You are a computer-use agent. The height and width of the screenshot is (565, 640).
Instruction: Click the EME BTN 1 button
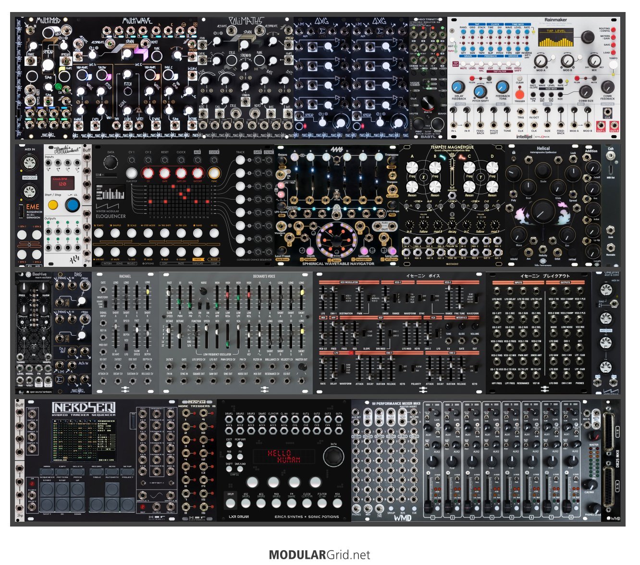[x=23, y=235]
